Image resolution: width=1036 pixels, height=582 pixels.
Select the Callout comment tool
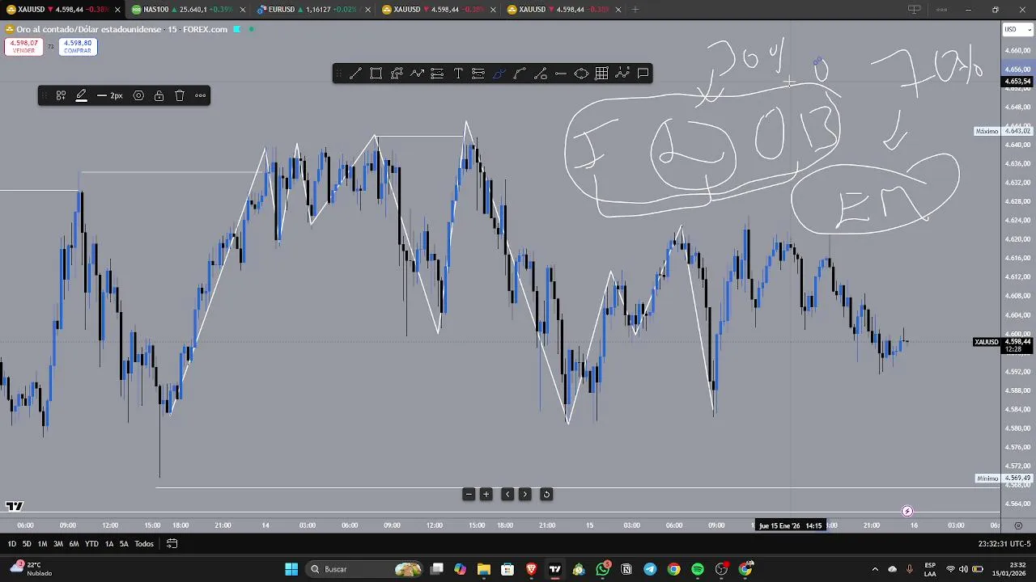(643, 74)
